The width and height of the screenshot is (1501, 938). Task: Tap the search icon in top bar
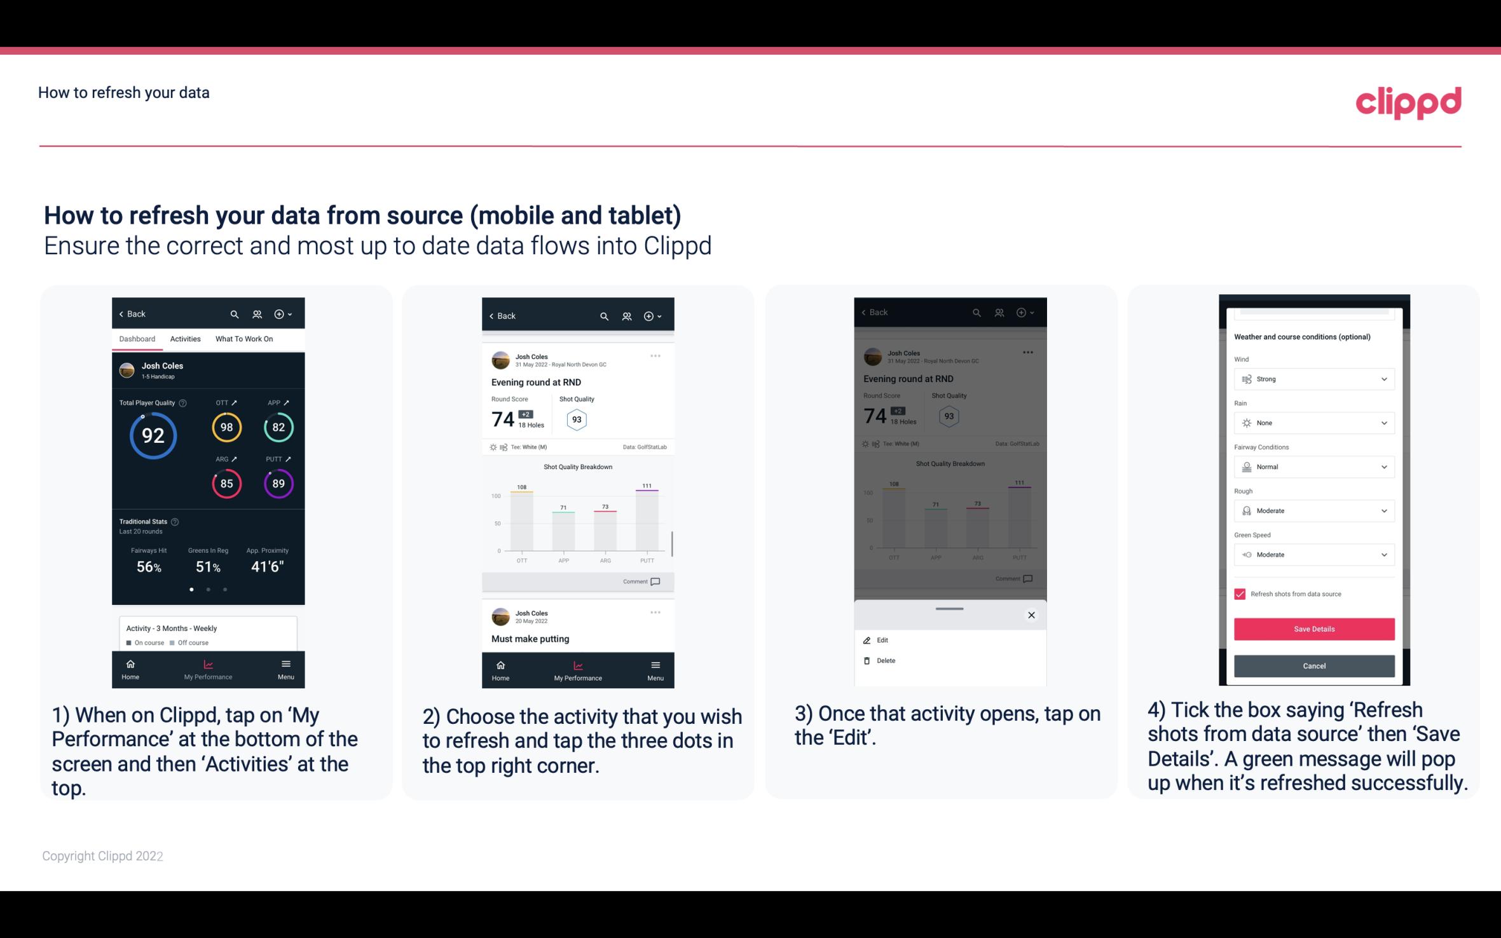(236, 313)
